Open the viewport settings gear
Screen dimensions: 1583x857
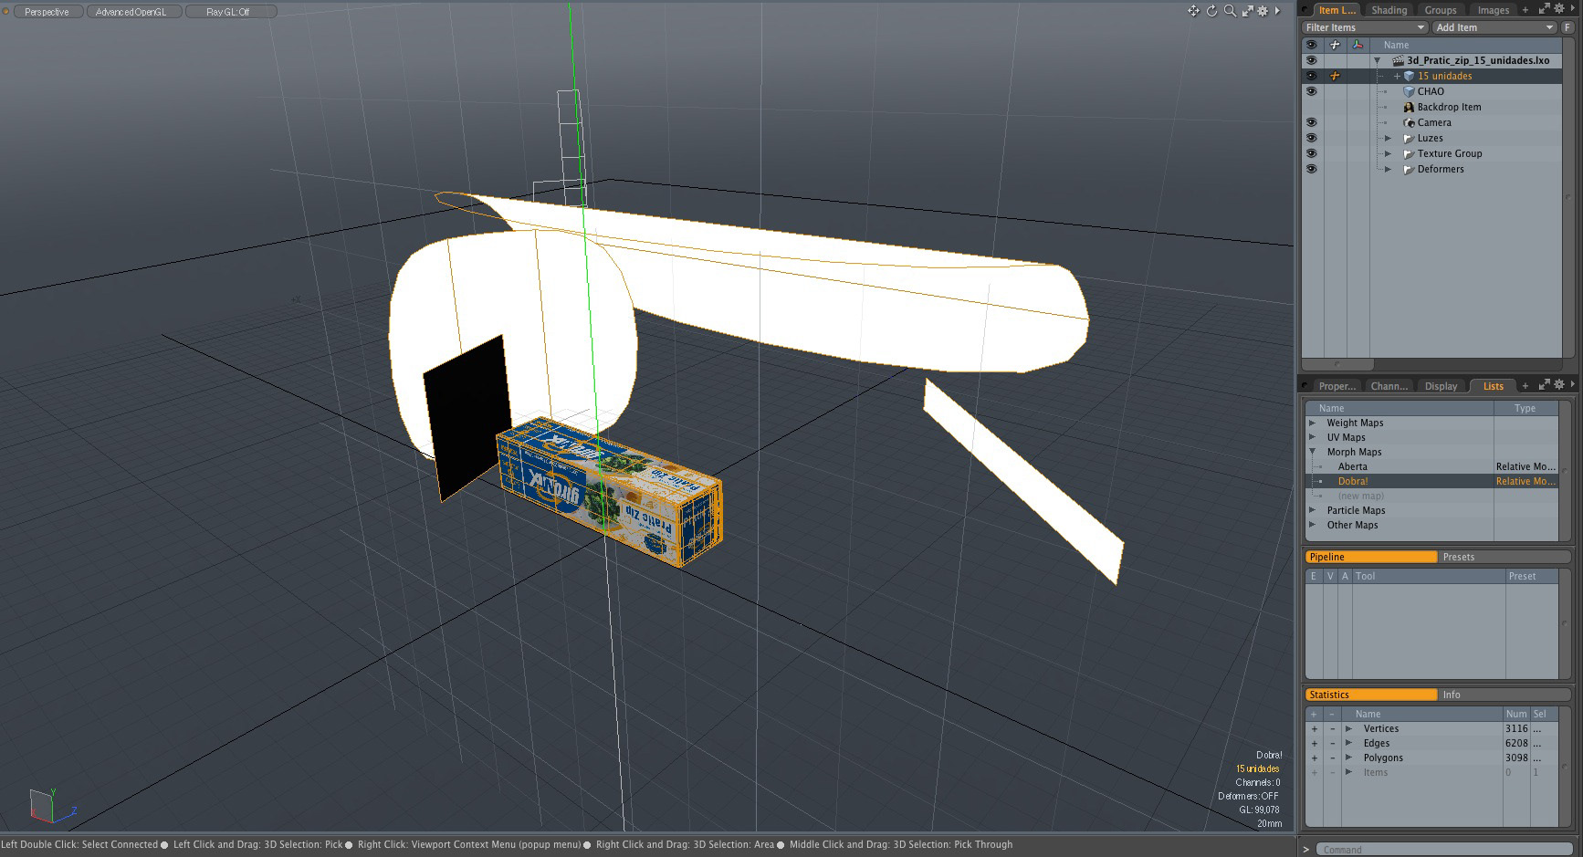1263,11
